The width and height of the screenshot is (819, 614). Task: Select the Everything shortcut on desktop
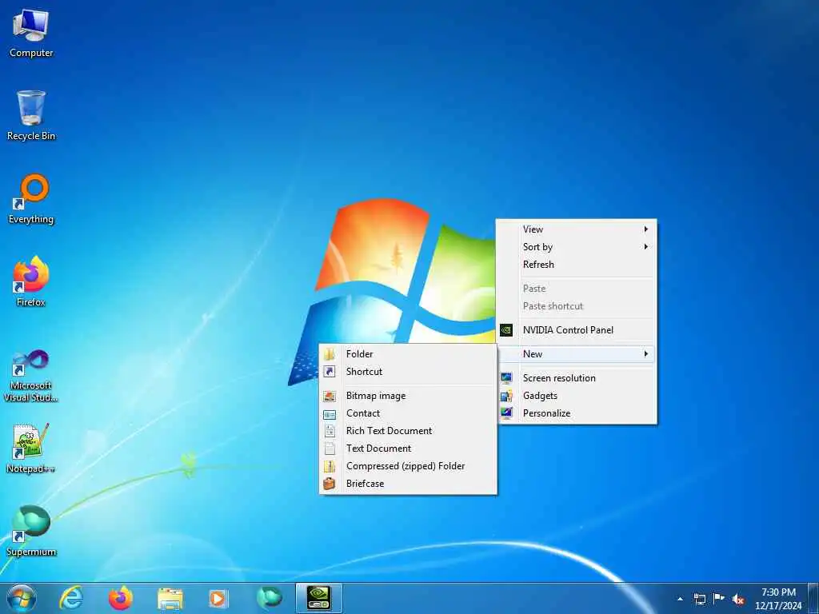pos(31,199)
